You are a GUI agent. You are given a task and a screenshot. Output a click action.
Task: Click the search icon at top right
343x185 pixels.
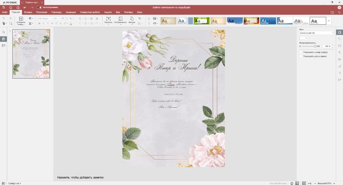click(339, 12)
